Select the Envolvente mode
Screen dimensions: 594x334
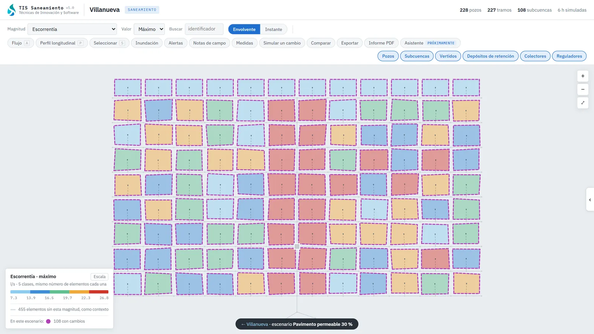click(244, 29)
